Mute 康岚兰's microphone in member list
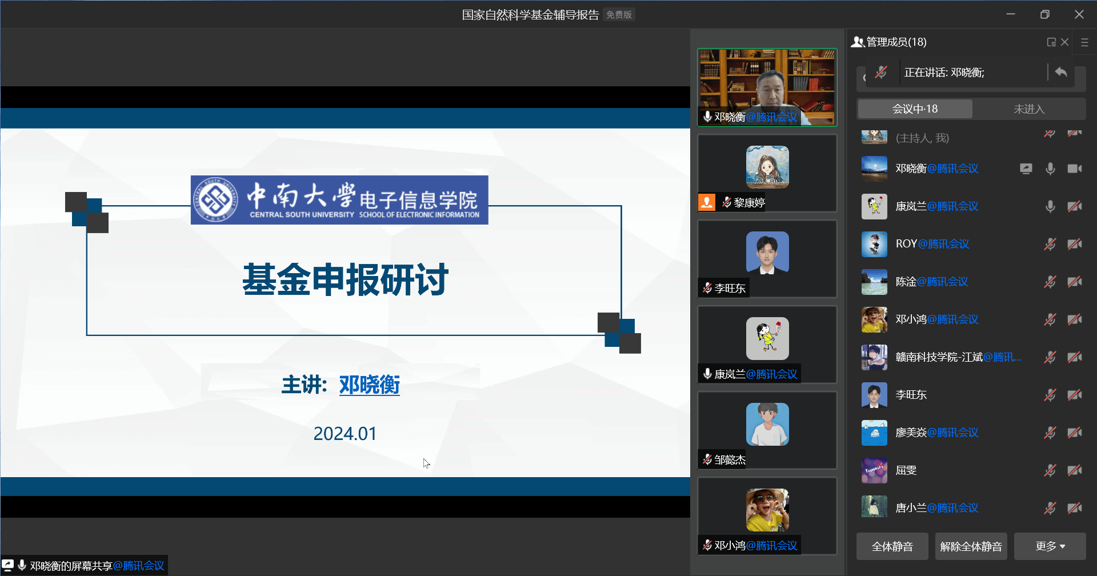 click(1050, 206)
